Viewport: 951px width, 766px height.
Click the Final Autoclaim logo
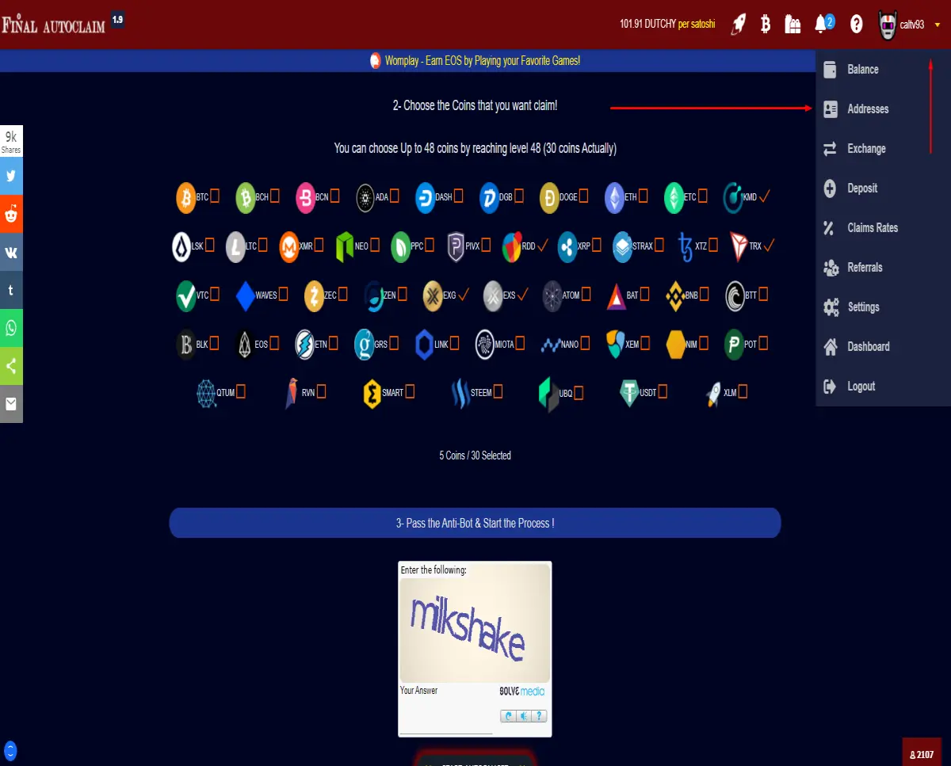53,25
